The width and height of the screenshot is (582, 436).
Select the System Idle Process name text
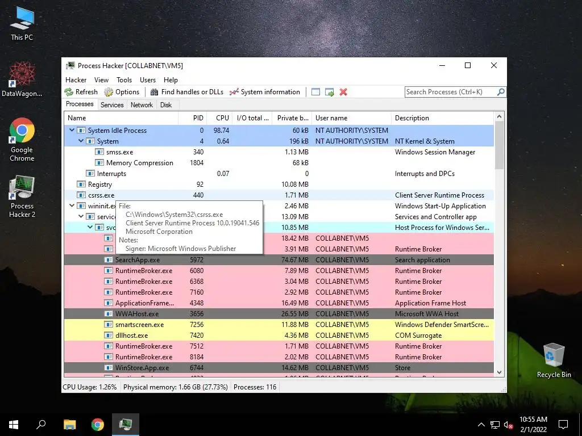[x=117, y=130]
